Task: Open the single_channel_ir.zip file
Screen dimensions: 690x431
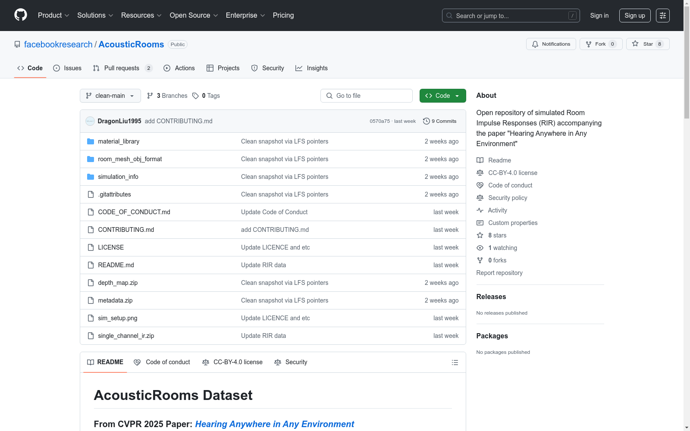Action: point(126,336)
